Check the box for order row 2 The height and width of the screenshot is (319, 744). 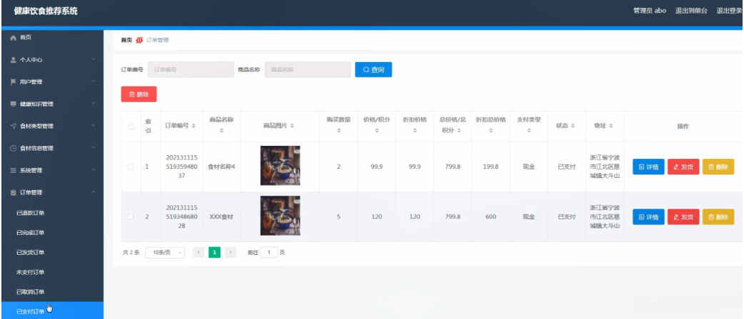[x=131, y=216]
